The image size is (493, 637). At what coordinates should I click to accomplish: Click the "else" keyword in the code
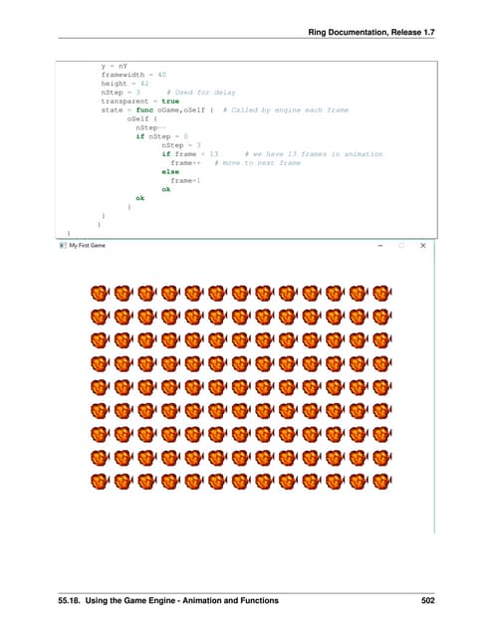click(x=170, y=172)
